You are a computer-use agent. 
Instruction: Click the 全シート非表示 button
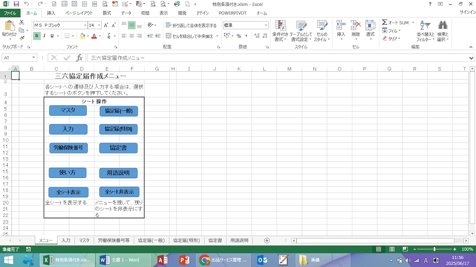[x=119, y=192]
